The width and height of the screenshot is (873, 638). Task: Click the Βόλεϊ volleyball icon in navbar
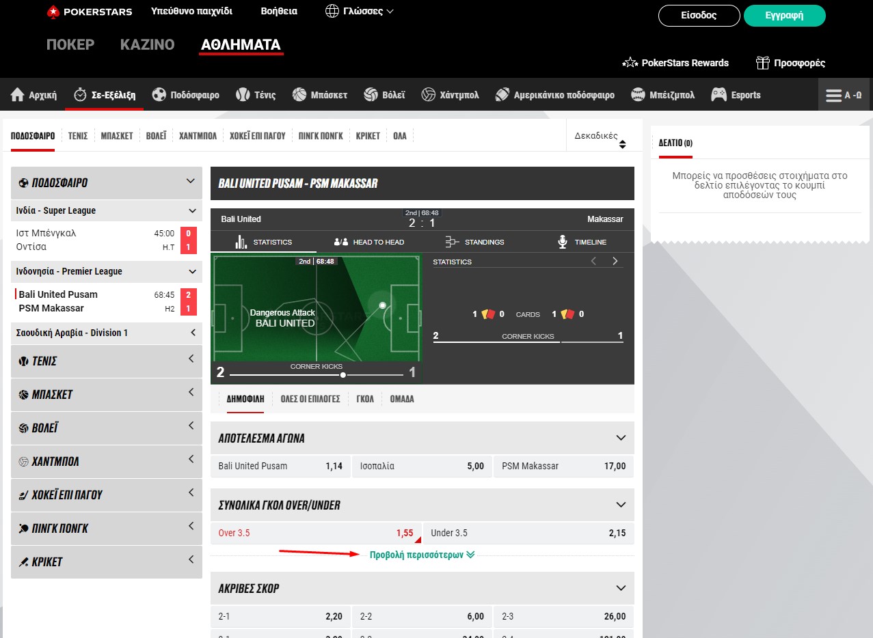pos(371,95)
